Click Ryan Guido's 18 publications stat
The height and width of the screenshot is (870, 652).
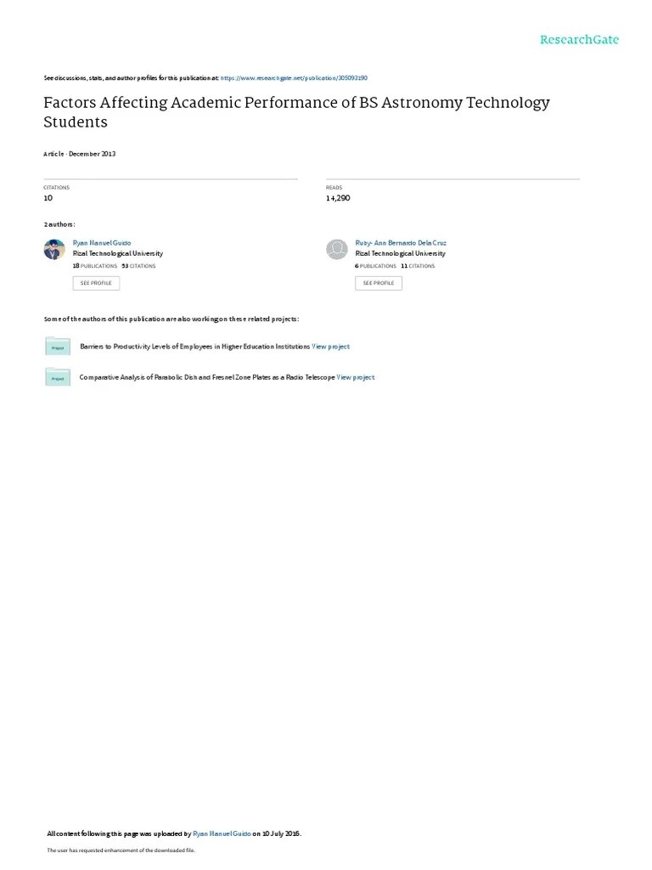[95, 266]
